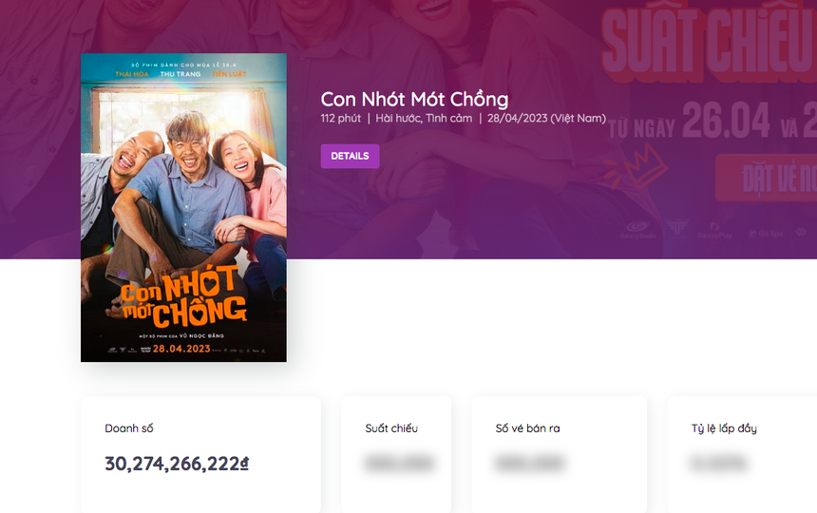Click the Số vé bán ra label
The height and width of the screenshot is (513, 817).
[527, 428]
